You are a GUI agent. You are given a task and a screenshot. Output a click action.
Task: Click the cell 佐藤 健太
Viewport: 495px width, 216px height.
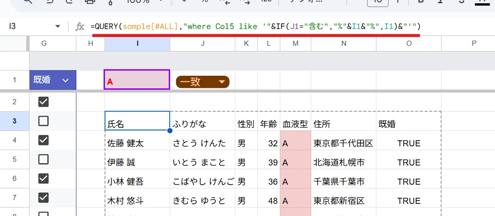click(x=137, y=140)
